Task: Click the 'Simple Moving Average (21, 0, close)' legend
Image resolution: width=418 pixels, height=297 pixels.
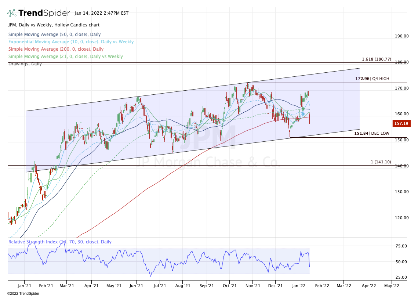Action: point(66,57)
